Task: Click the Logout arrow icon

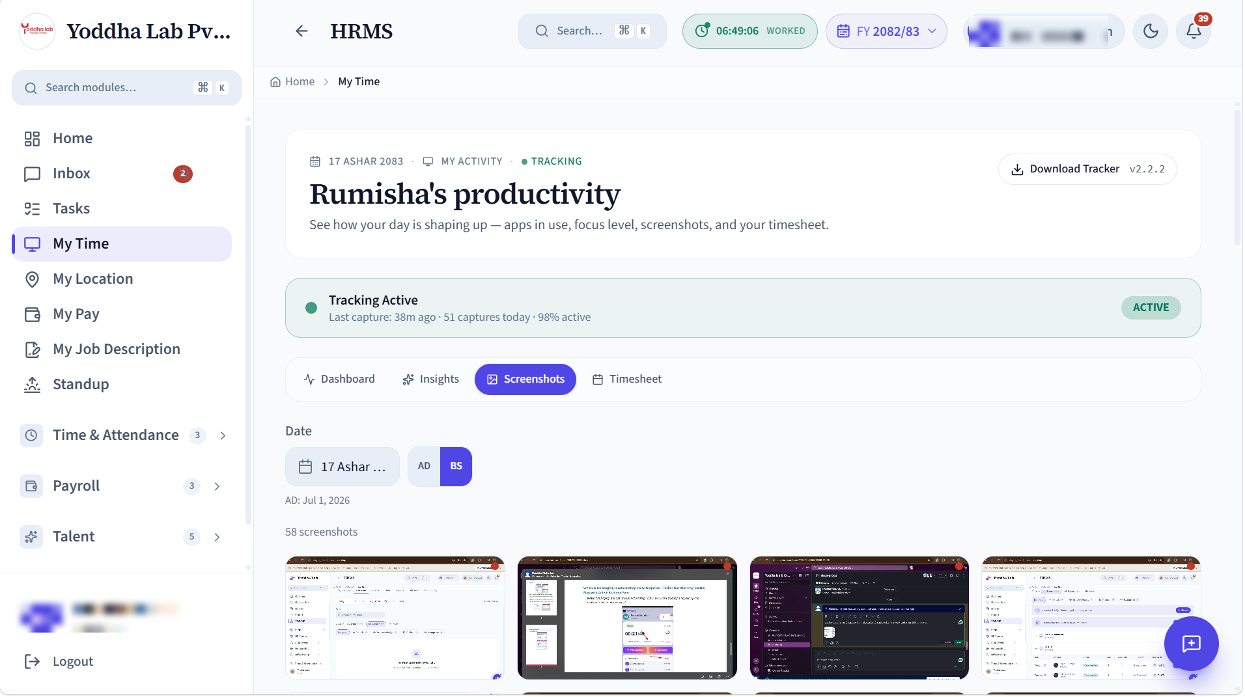Action: pos(32,662)
